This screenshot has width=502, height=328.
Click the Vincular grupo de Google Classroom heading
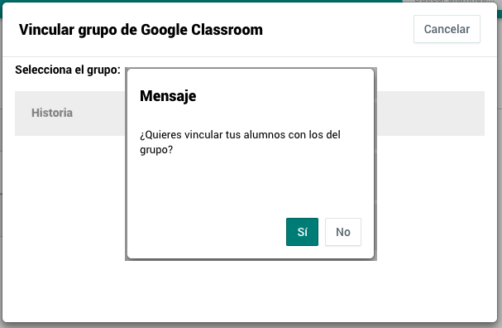141,30
